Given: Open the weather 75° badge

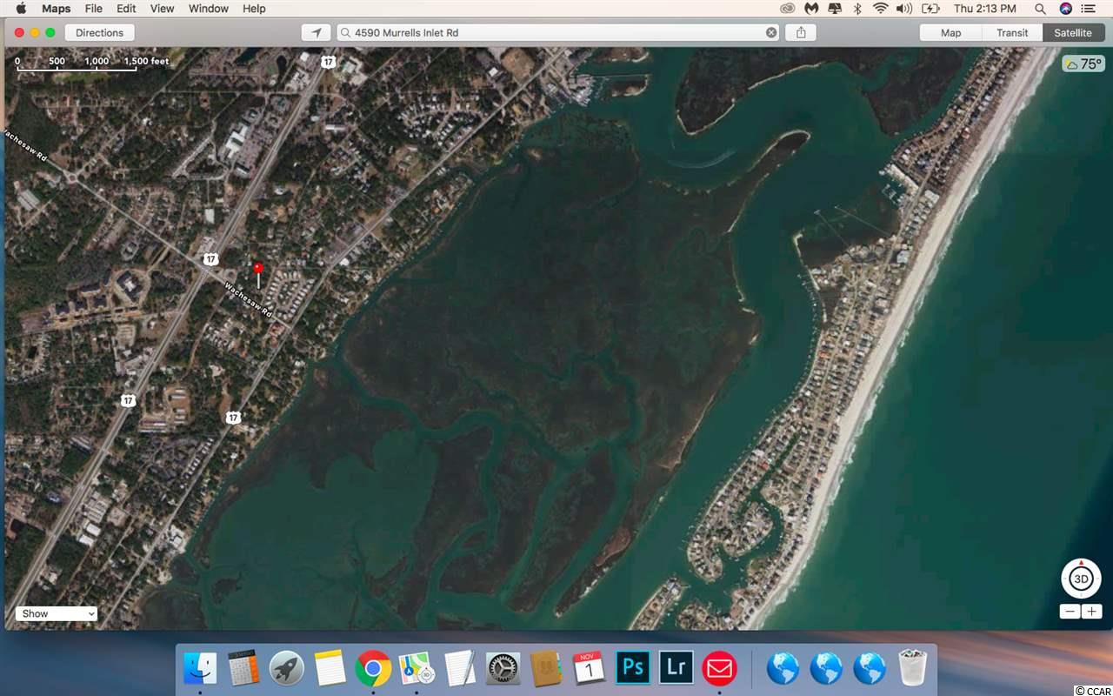Looking at the screenshot, I should (1083, 64).
